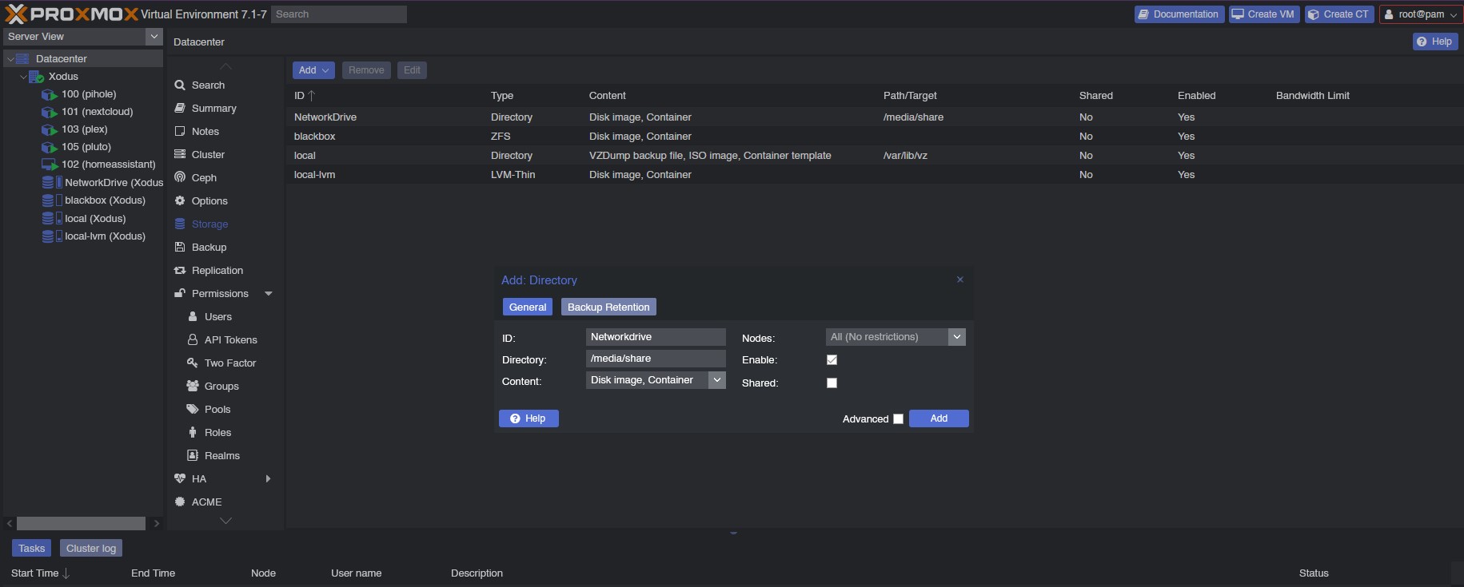Select local (Xodus) storage in tree
Image resolution: width=1464 pixels, height=587 pixels.
(95, 218)
